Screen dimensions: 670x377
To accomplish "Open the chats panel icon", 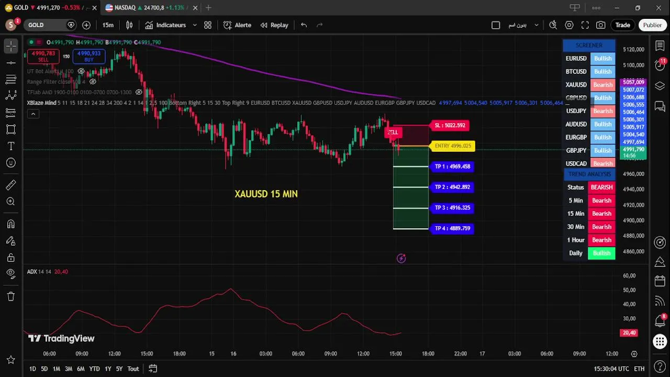I will [x=660, y=107].
